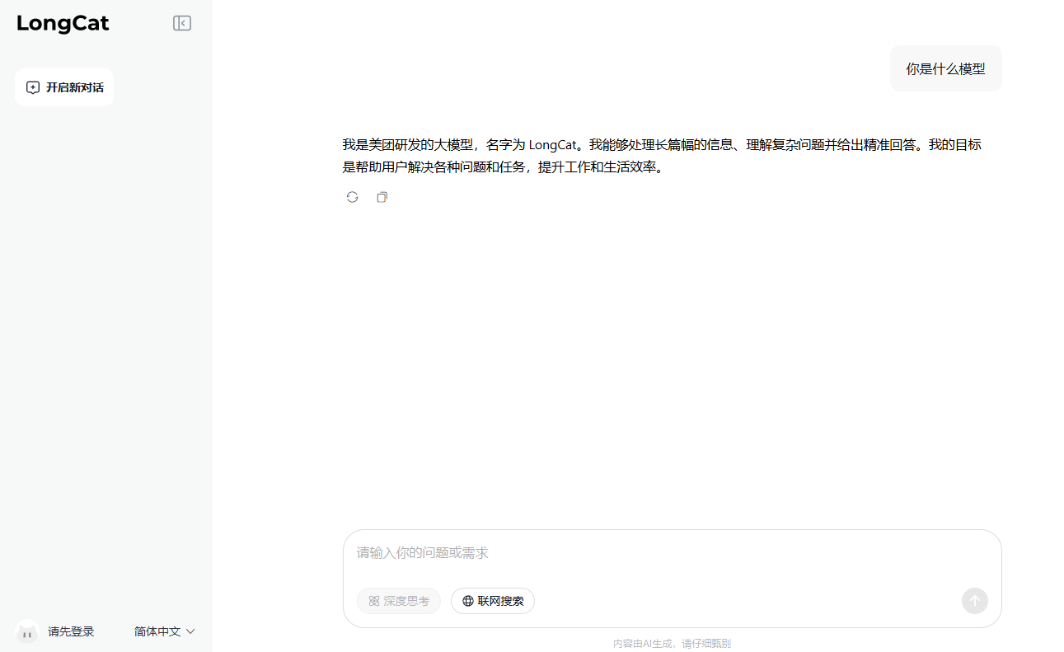
Task: Click the send arrow button
Action: click(x=974, y=601)
